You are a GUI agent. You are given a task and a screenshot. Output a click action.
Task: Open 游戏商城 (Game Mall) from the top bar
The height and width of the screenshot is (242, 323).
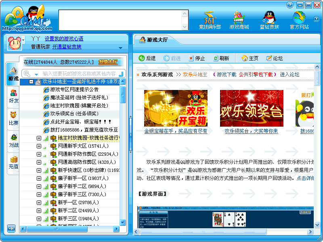point(239,18)
